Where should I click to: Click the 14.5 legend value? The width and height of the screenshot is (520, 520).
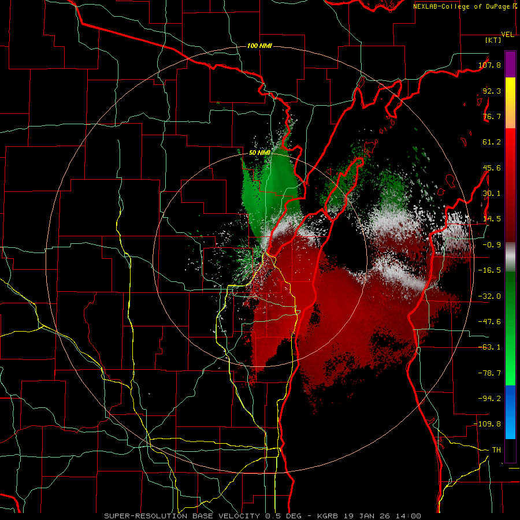point(492,219)
